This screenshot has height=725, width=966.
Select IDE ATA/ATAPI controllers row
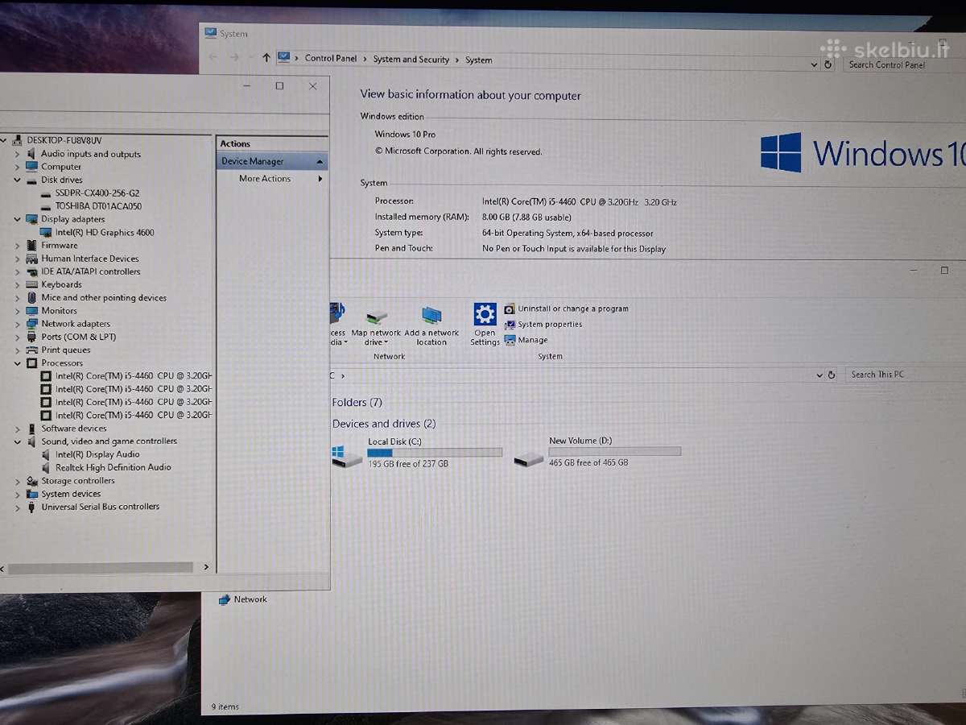point(90,271)
